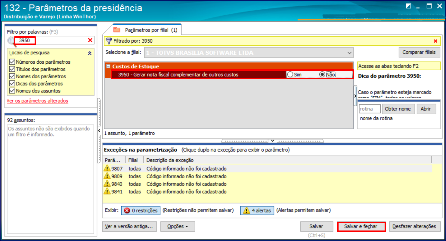Show 0 restrições toggle button
The width and height of the screenshot is (446, 241).
[141, 210]
